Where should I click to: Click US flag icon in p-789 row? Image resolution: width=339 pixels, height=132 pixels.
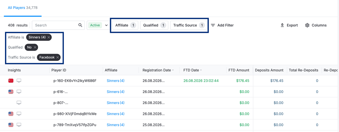click(11, 125)
